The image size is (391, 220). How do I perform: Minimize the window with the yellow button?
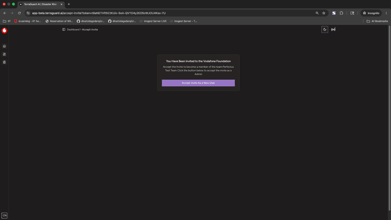pos(9,4)
